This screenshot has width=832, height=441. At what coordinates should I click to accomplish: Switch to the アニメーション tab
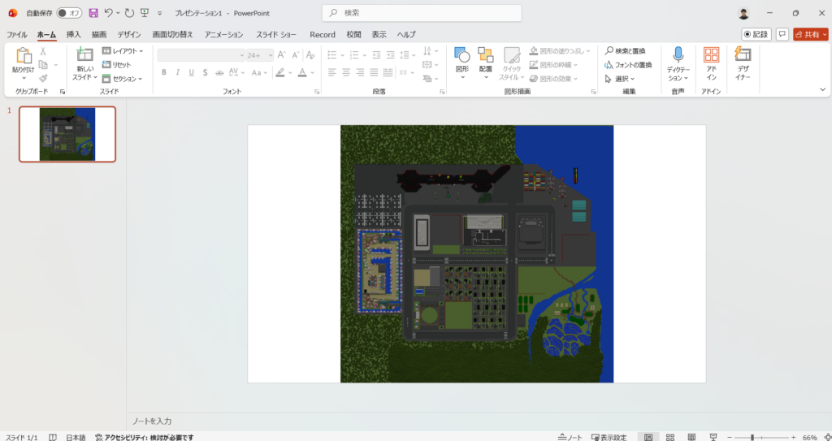pyautogui.click(x=224, y=34)
